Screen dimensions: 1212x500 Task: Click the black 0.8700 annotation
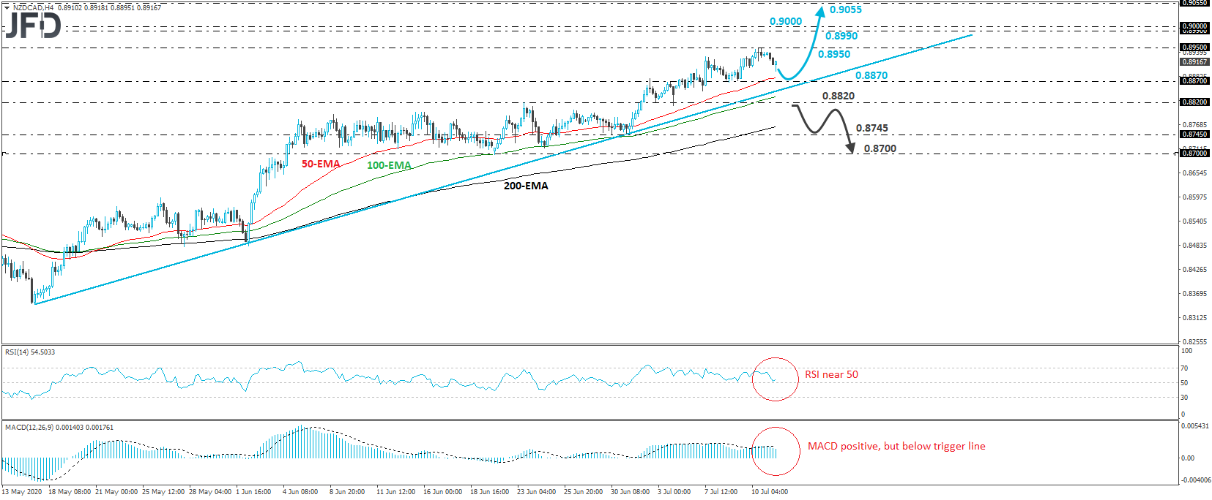(x=880, y=148)
